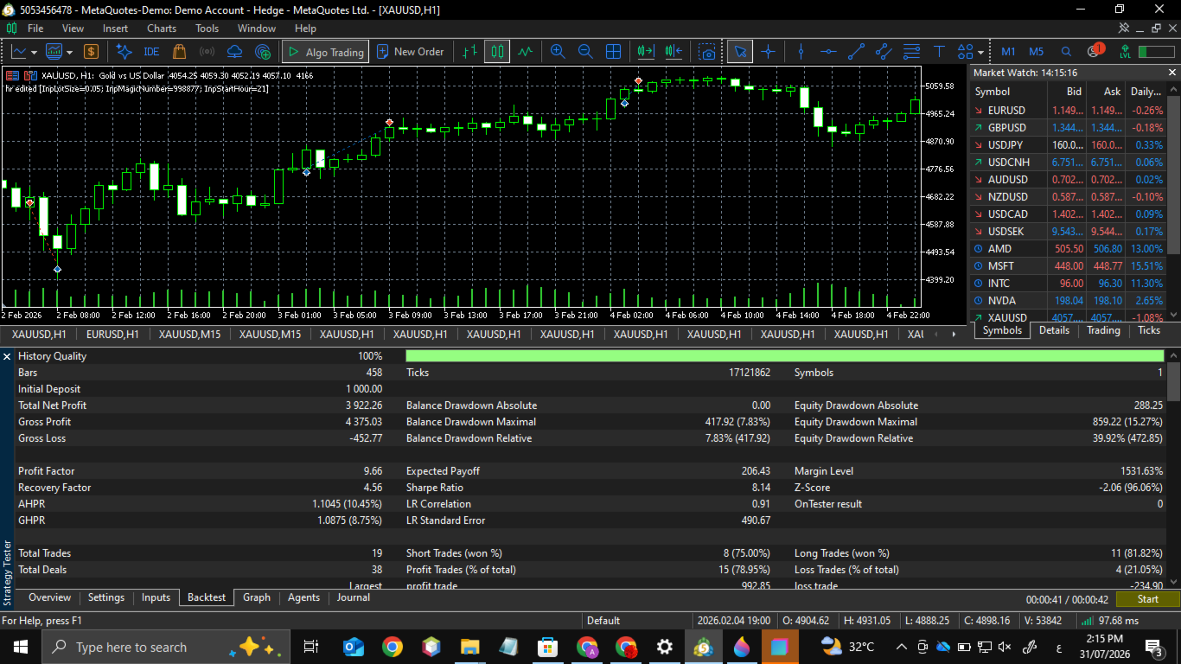This screenshot has width=1181, height=664.
Task: Click the Sharpe Ratio value 8.14
Action: 759,488
